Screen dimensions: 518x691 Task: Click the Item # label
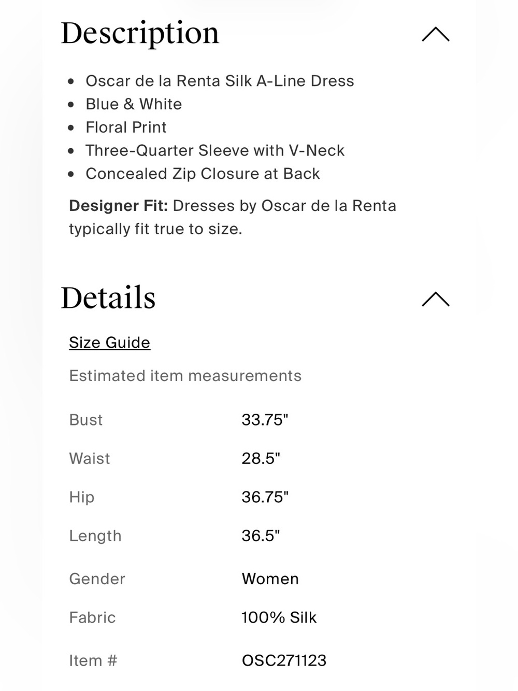tap(93, 660)
